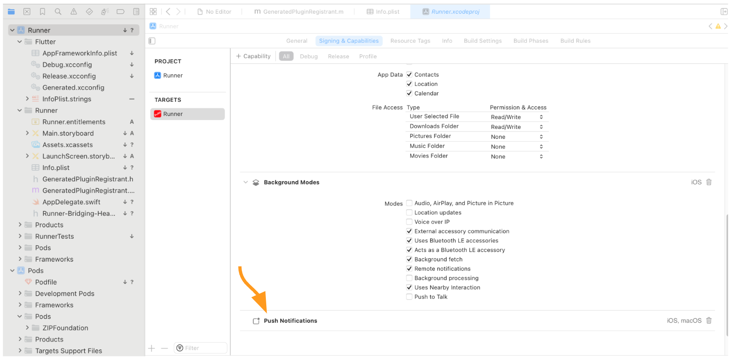Viewport: 733px width, 361px height.
Task: Enable Voice over IP mode
Action: tap(409, 222)
